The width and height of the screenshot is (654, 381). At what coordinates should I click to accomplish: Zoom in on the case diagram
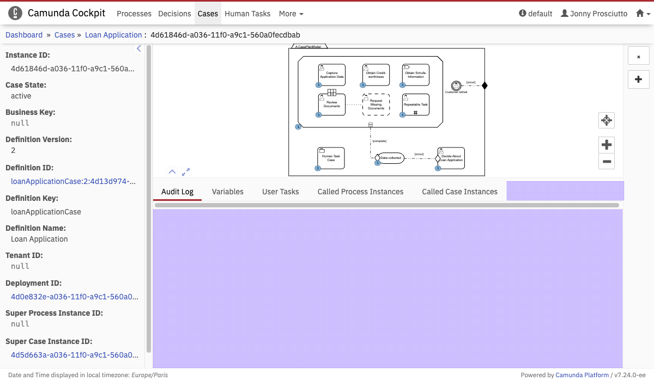[x=606, y=145]
